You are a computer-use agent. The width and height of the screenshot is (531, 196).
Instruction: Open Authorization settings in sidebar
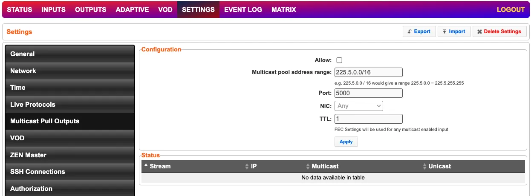coord(70,188)
